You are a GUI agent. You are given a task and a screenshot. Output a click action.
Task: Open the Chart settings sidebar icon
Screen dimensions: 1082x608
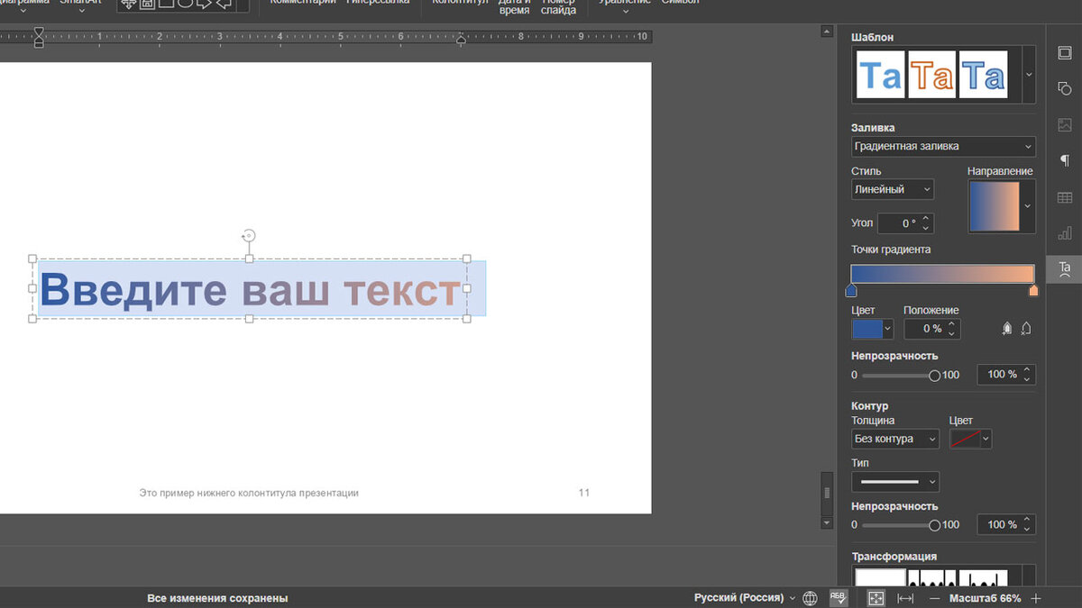pyautogui.click(x=1064, y=232)
